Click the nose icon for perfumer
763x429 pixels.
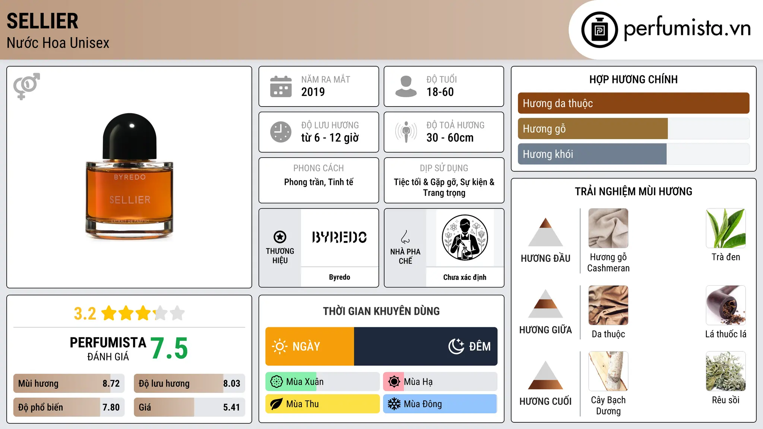click(405, 237)
